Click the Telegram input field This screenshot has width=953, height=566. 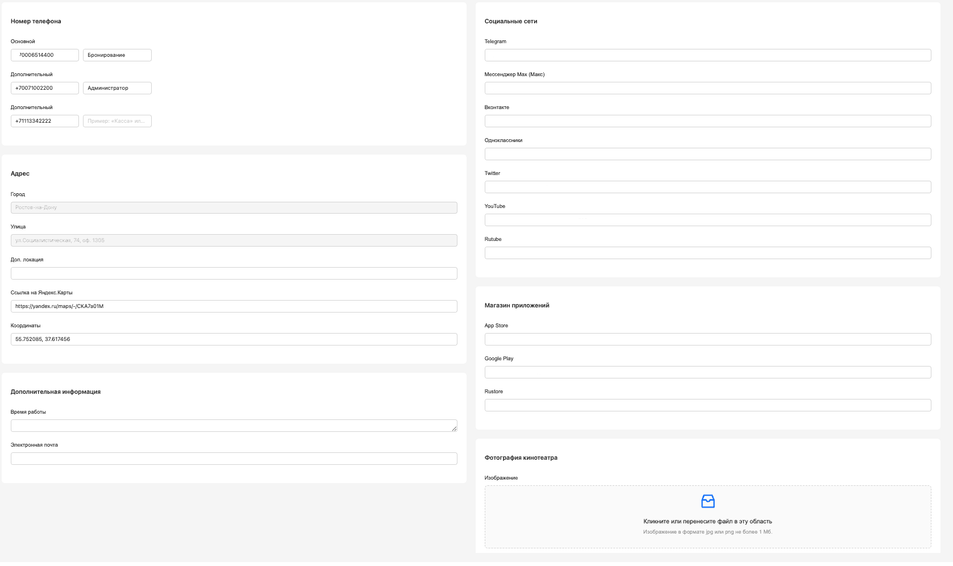(708, 55)
